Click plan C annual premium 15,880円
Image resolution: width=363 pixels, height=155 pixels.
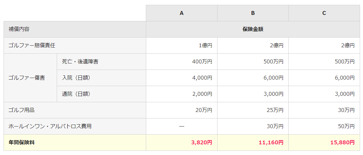[x=342, y=142]
